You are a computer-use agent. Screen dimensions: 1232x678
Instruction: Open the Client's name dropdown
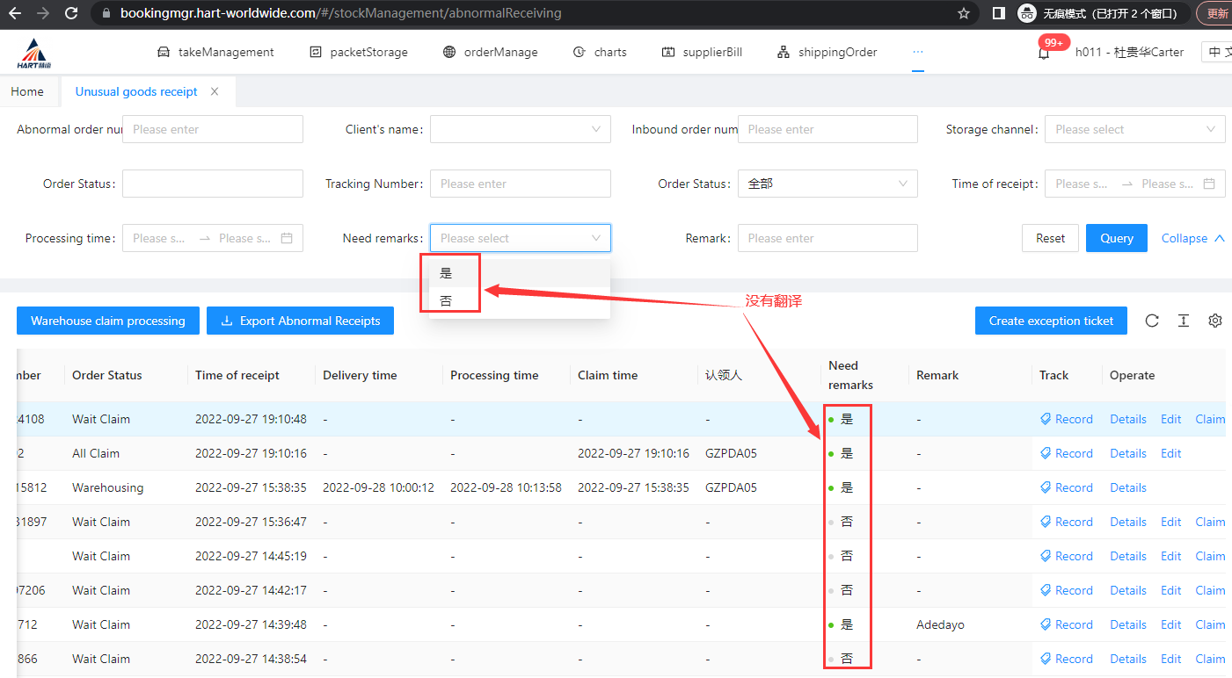(520, 129)
